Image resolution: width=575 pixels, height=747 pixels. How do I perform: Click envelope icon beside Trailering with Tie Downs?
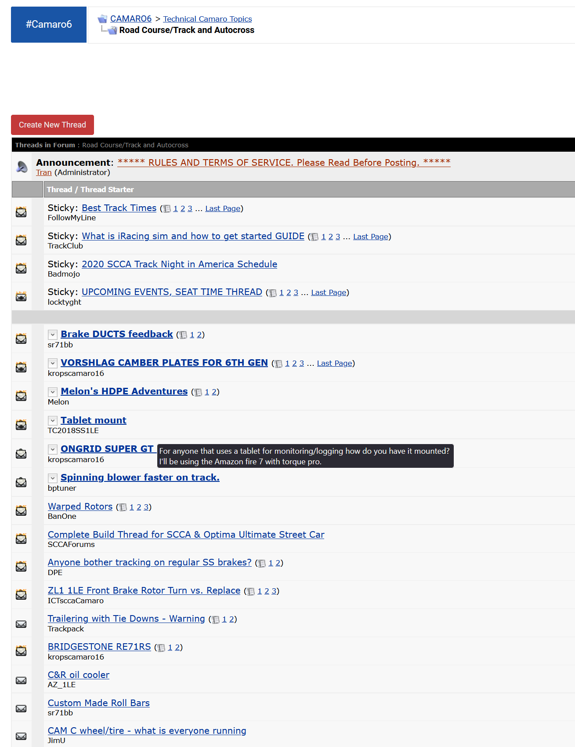point(21,624)
